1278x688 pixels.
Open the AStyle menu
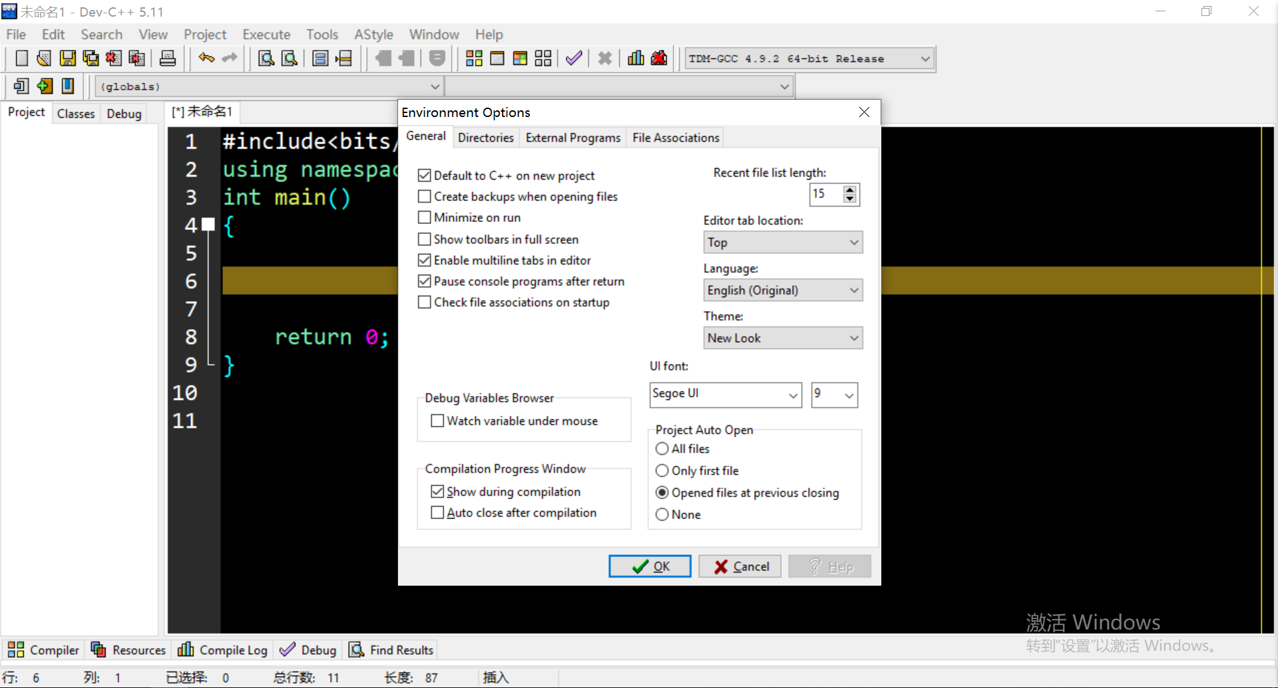click(373, 35)
